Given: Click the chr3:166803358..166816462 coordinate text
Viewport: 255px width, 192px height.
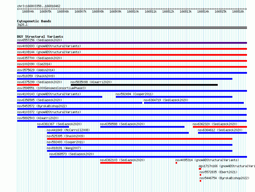Looking at the screenshot, I should (x=39, y=6).
